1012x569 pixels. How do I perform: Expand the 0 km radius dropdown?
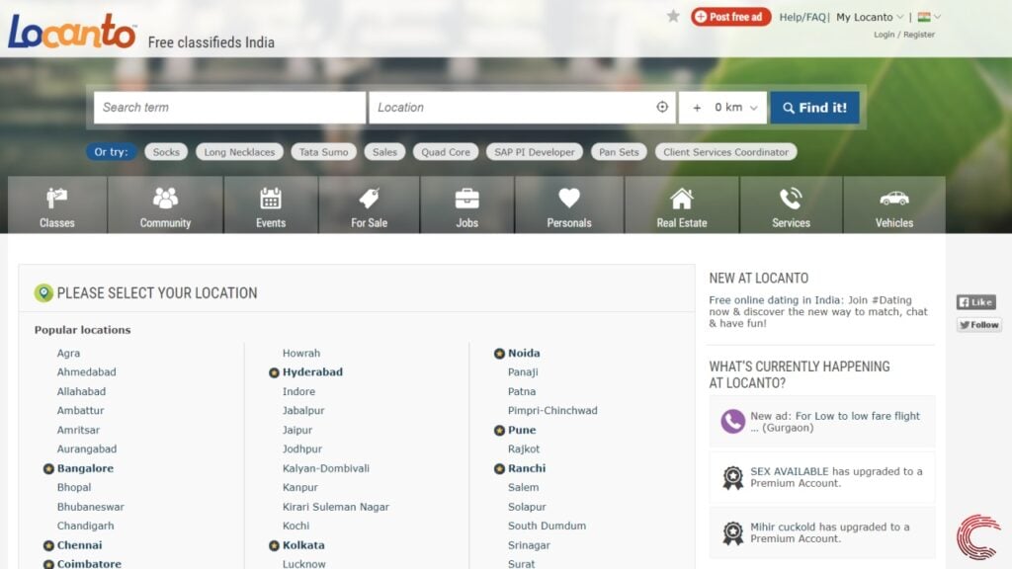[735, 108]
